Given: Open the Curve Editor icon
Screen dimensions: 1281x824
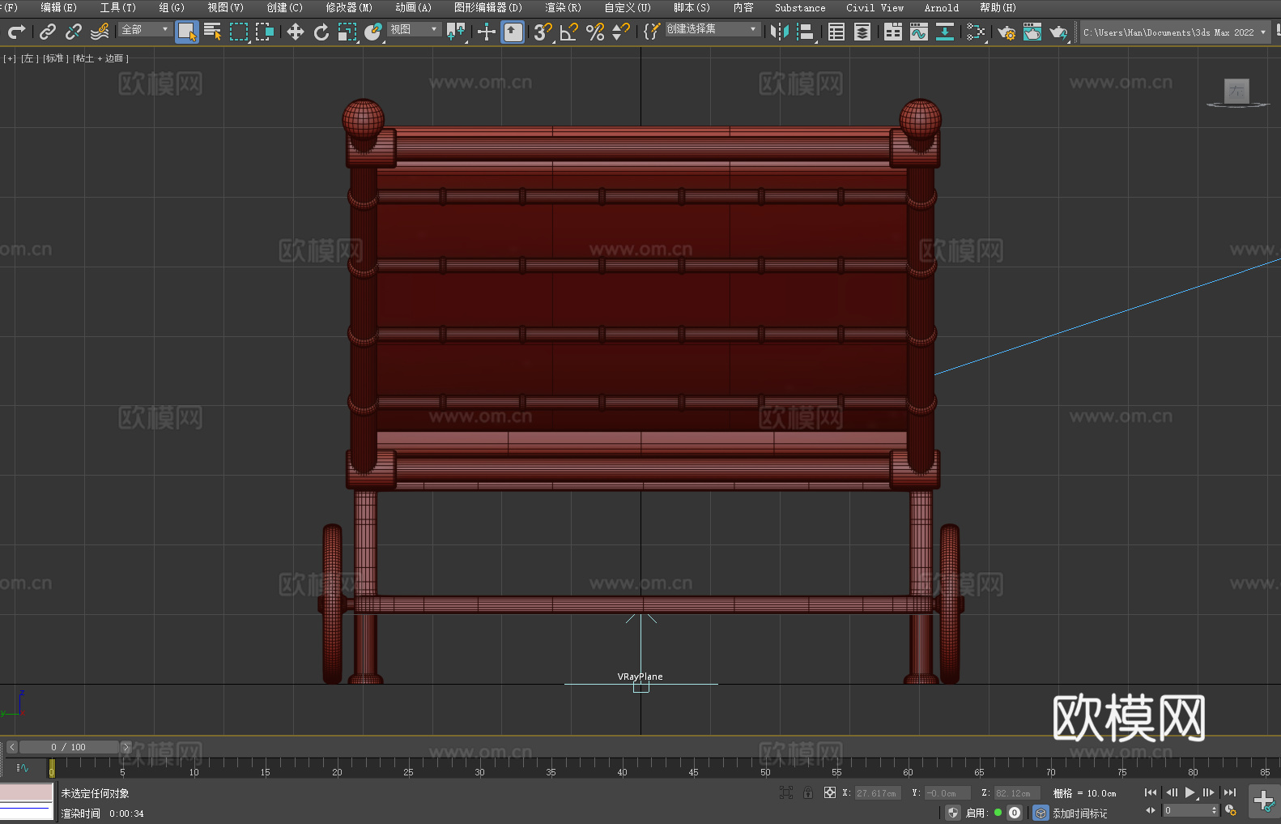Looking at the screenshot, I should click(919, 32).
